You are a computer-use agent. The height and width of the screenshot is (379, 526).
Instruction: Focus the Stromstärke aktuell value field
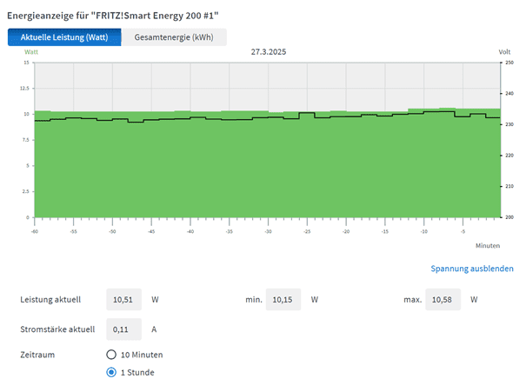[124, 329]
